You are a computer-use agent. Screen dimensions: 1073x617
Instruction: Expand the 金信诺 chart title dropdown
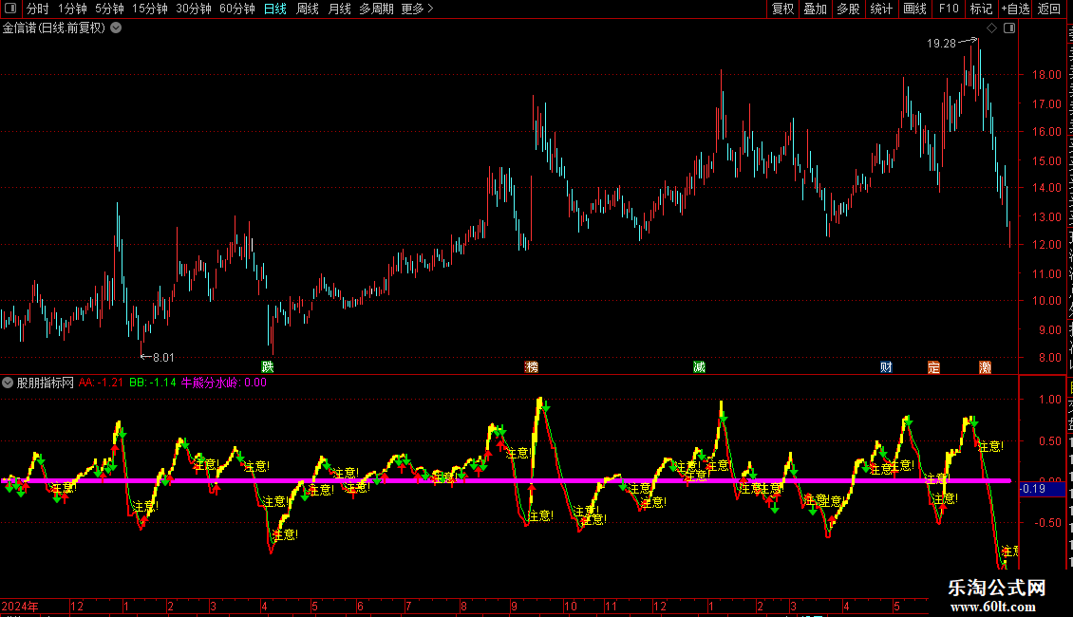[117, 28]
